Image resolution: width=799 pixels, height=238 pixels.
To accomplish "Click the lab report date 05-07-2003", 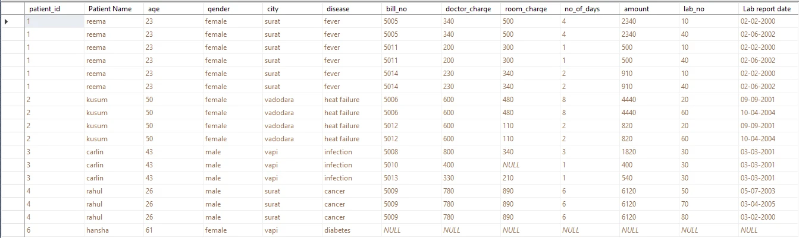I will pos(758,191).
